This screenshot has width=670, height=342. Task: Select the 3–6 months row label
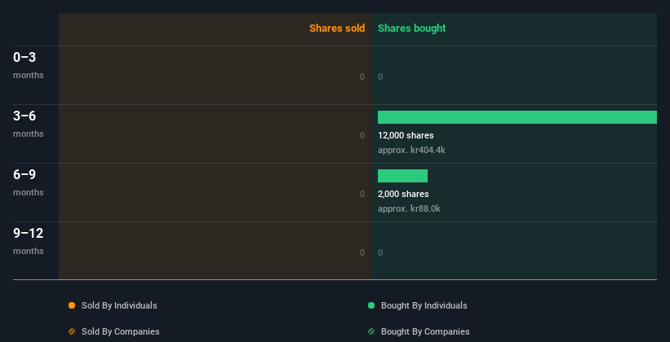pos(28,123)
